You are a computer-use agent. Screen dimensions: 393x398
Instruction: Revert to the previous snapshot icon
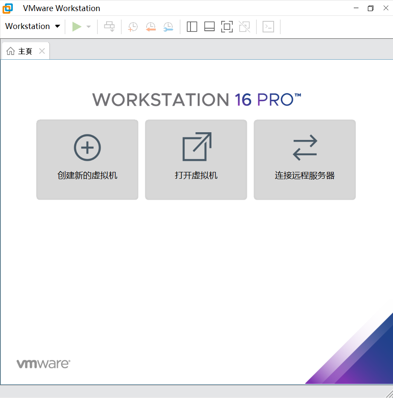pos(150,26)
